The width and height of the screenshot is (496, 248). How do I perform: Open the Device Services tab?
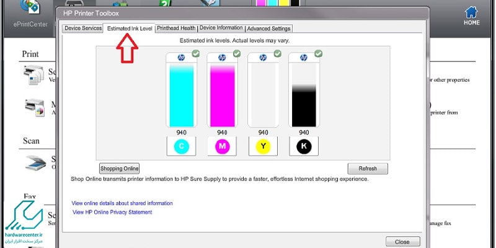pyautogui.click(x=83, y=28)
